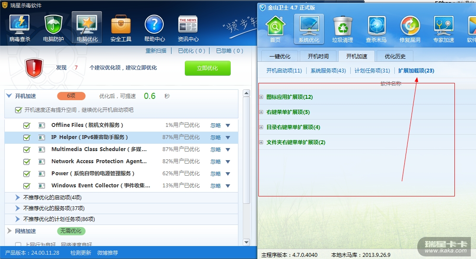This screenshot has height=259, width=476.
Task: Expand the 网络加速 section
Action: (10, 231)
